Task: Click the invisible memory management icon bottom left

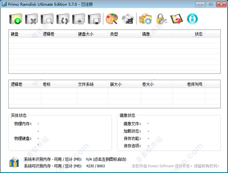Action: [x=14, y=162]
